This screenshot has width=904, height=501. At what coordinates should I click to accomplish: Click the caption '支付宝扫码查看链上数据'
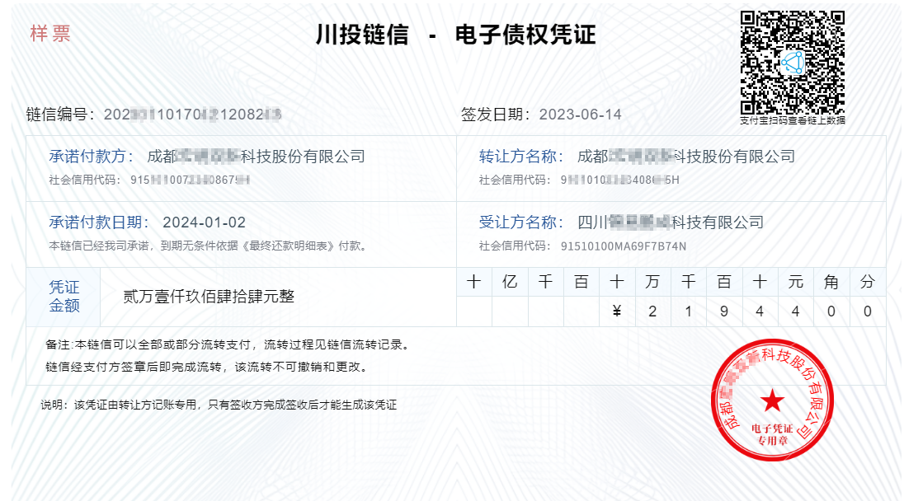(793, 120)
